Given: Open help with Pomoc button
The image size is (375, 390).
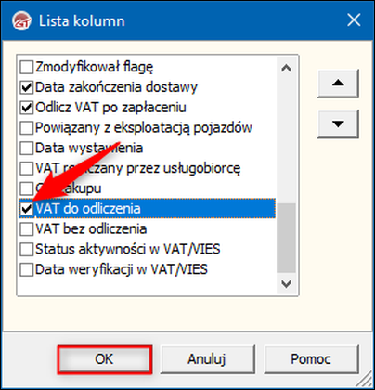Looking at the screenshot, I should pyautogui.click(x=311, y=359).
